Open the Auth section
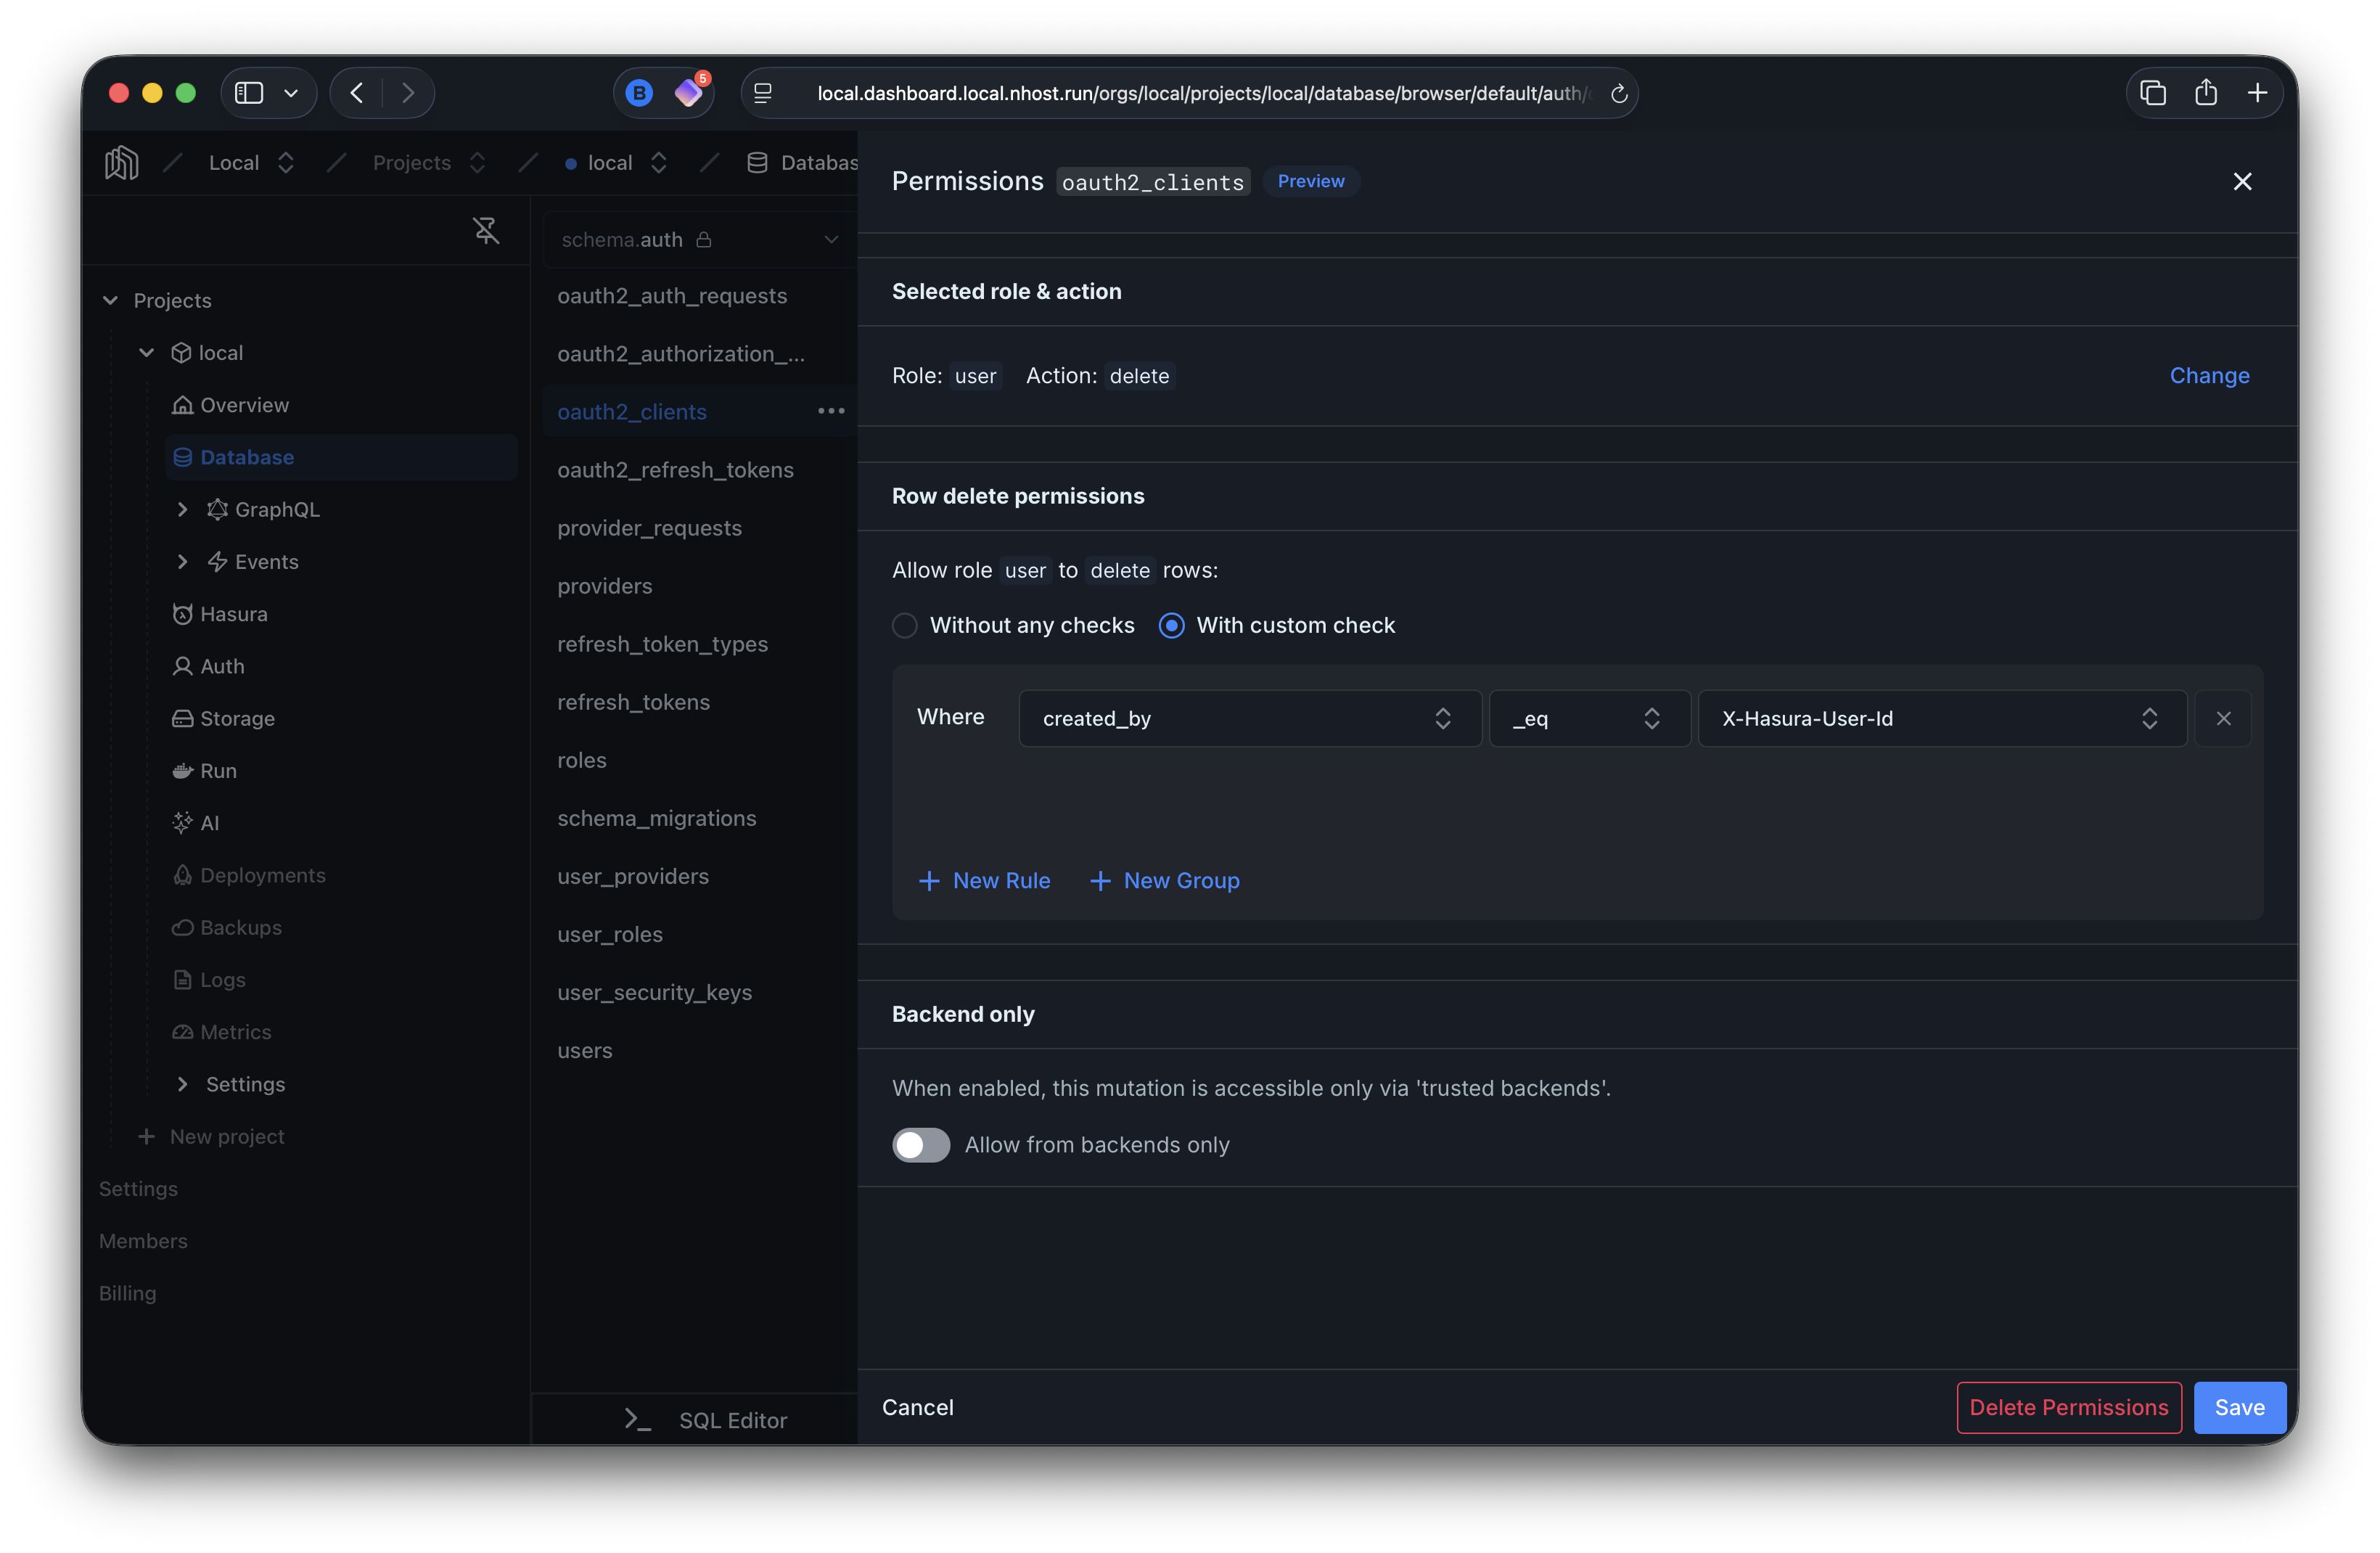 221,665
